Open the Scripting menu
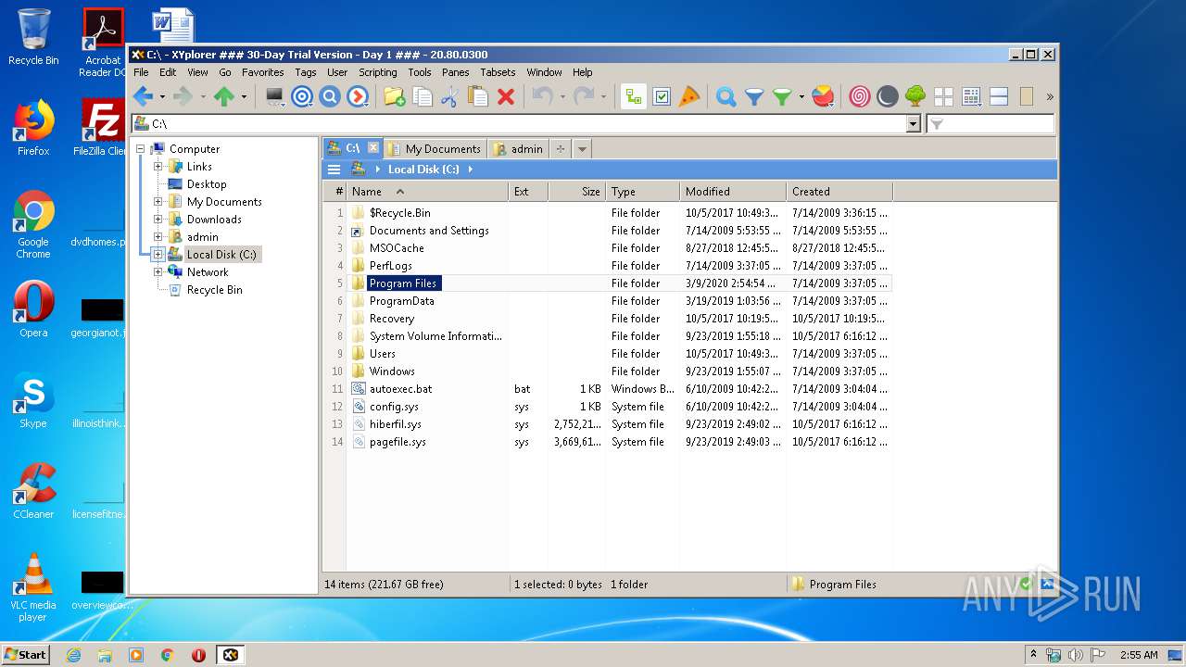 pos(378,72)
